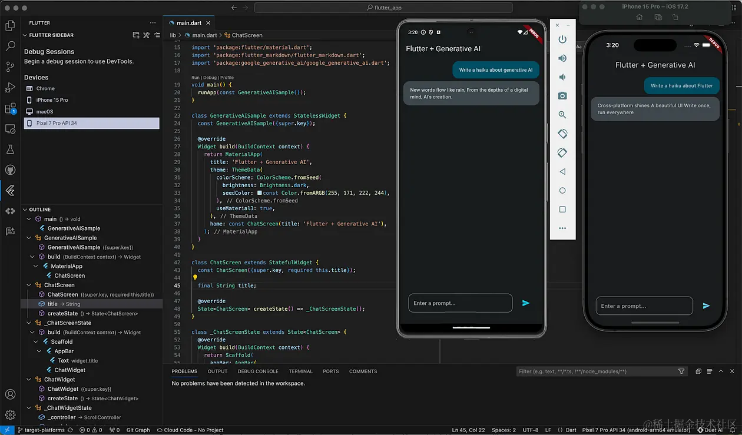Click the iOS Simulator home icon

[640, 17]
